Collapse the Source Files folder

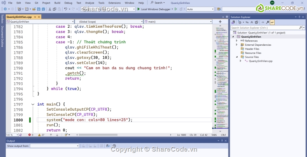coord(237,57)
